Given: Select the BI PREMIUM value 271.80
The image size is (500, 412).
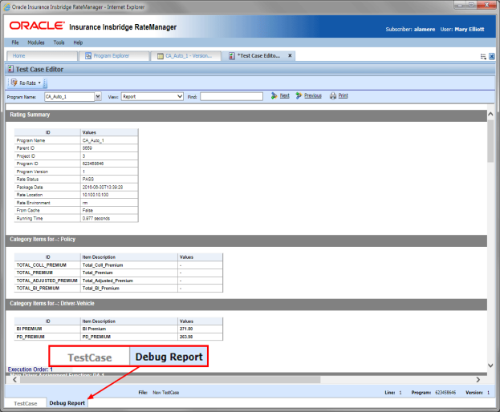Looking at the screenshot, I should tap(186, 329).
